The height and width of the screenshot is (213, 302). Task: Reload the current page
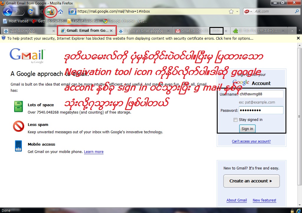click(30, 11)
